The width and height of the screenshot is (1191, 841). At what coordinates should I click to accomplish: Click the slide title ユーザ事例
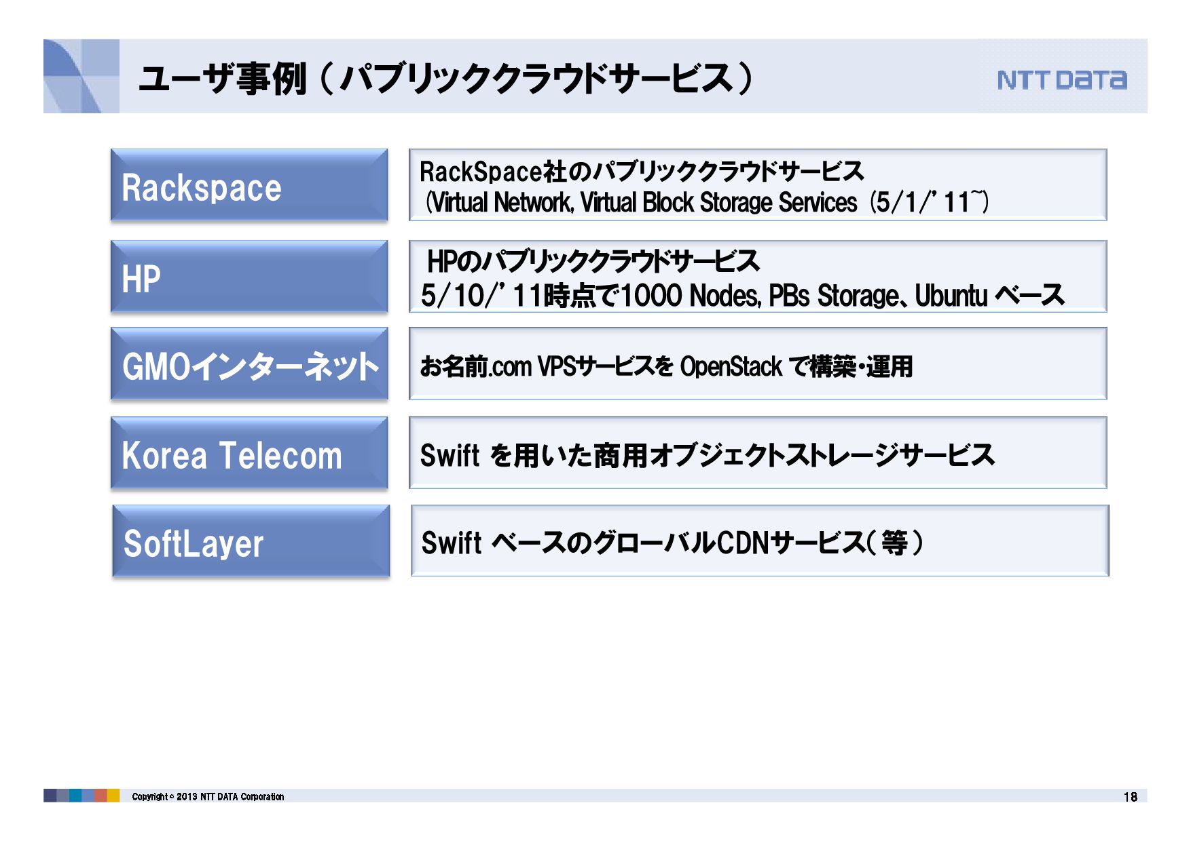click(445, 79)
